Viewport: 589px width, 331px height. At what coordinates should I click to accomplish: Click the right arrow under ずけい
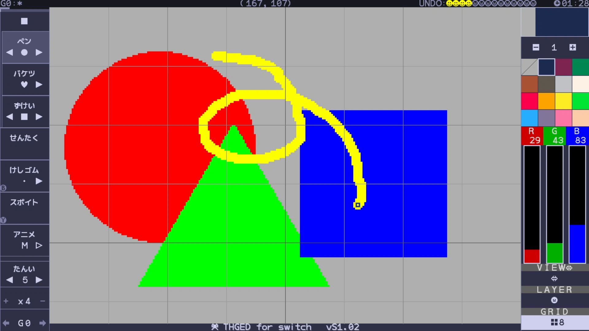(x=39, y=117)
